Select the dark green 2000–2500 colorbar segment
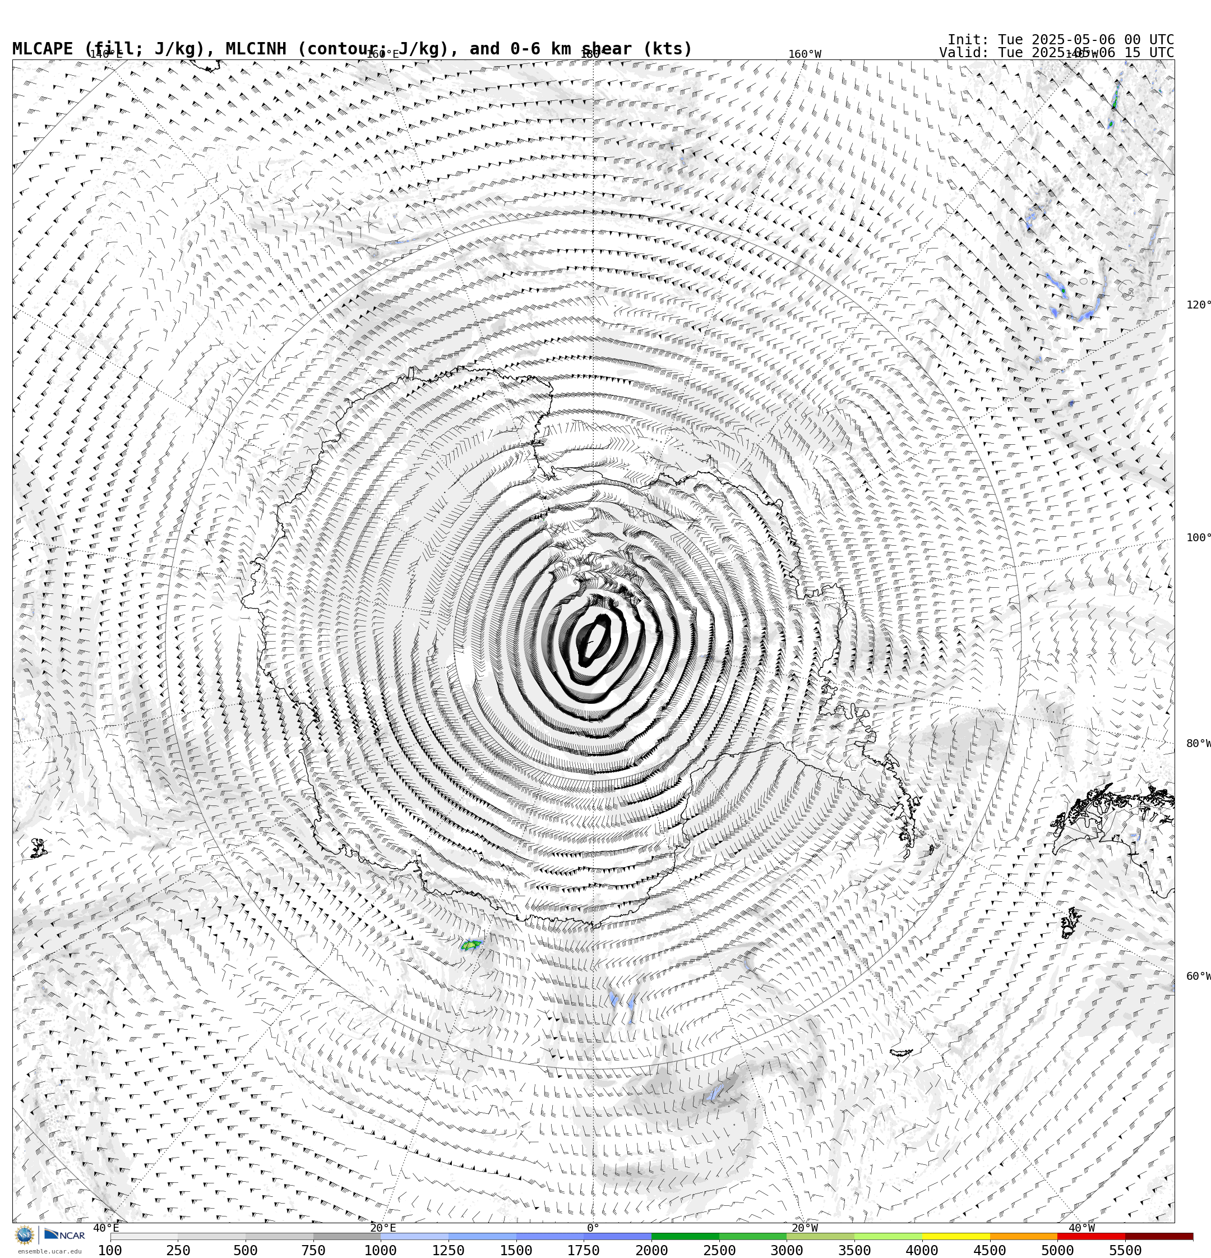 [x=685, y=1236]
